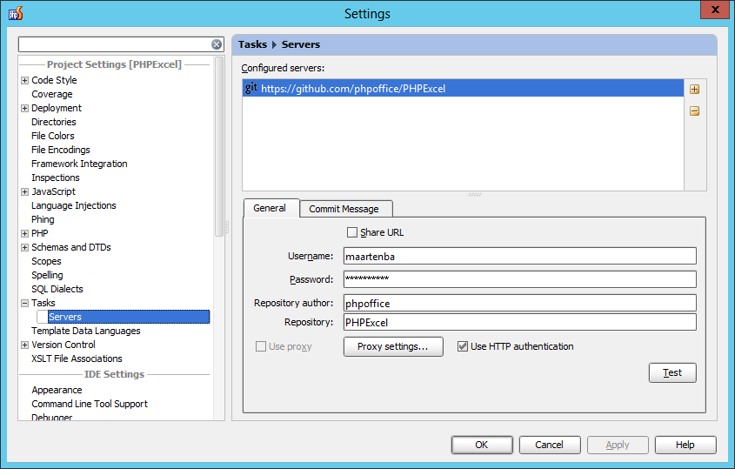The image size is (735, 469).
Task: Switch to the General tab
Action: (x=271, y=208)
